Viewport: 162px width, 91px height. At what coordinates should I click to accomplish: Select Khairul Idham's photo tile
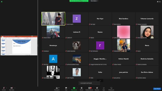click(x=53, y=32)
